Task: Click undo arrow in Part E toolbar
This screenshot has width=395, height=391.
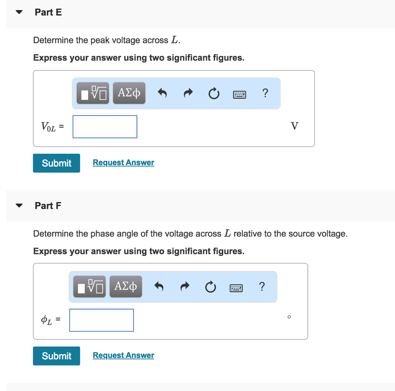Action: [163, 93]
